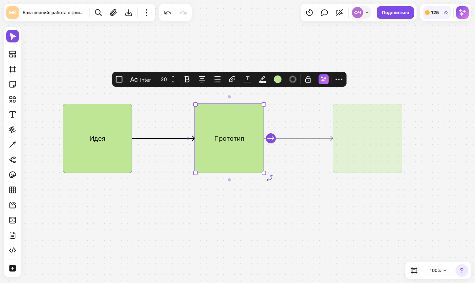Select the text tool
475x283 pixels.
(13, 114)
